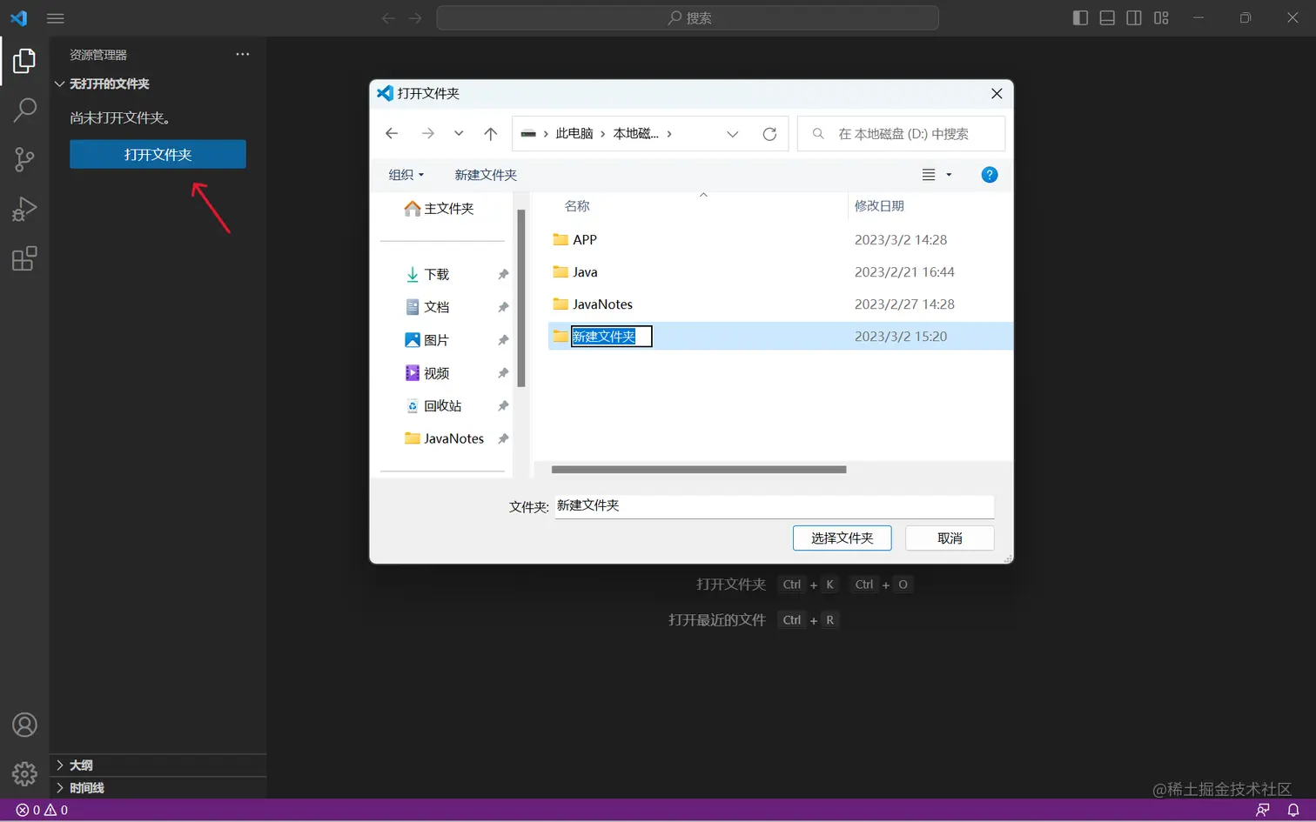Screen dimensions: 1316x822
Task: Toggle bottom panel layout icon
Action: (x=1107, y=18)
